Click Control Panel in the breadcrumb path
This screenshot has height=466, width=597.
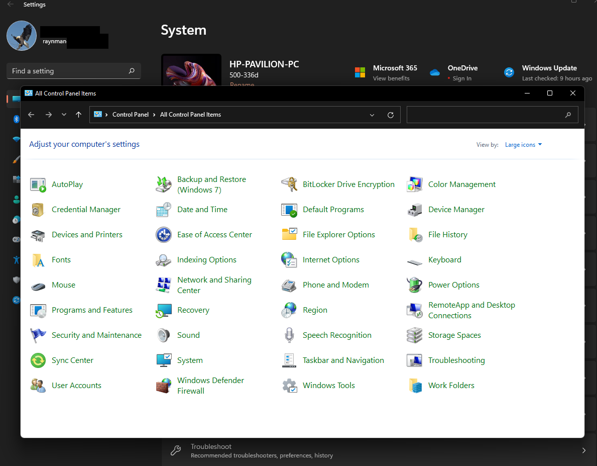click(131, 115)
